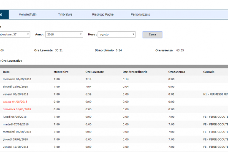Click the Ore Lavorate column header
This screenshot has width=228, height=152.
(x=95, y=72)
